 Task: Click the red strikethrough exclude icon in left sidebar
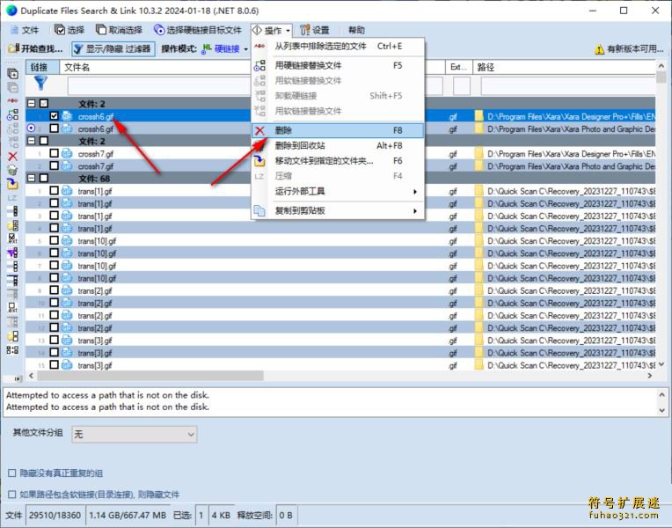(x=13, y=101)
